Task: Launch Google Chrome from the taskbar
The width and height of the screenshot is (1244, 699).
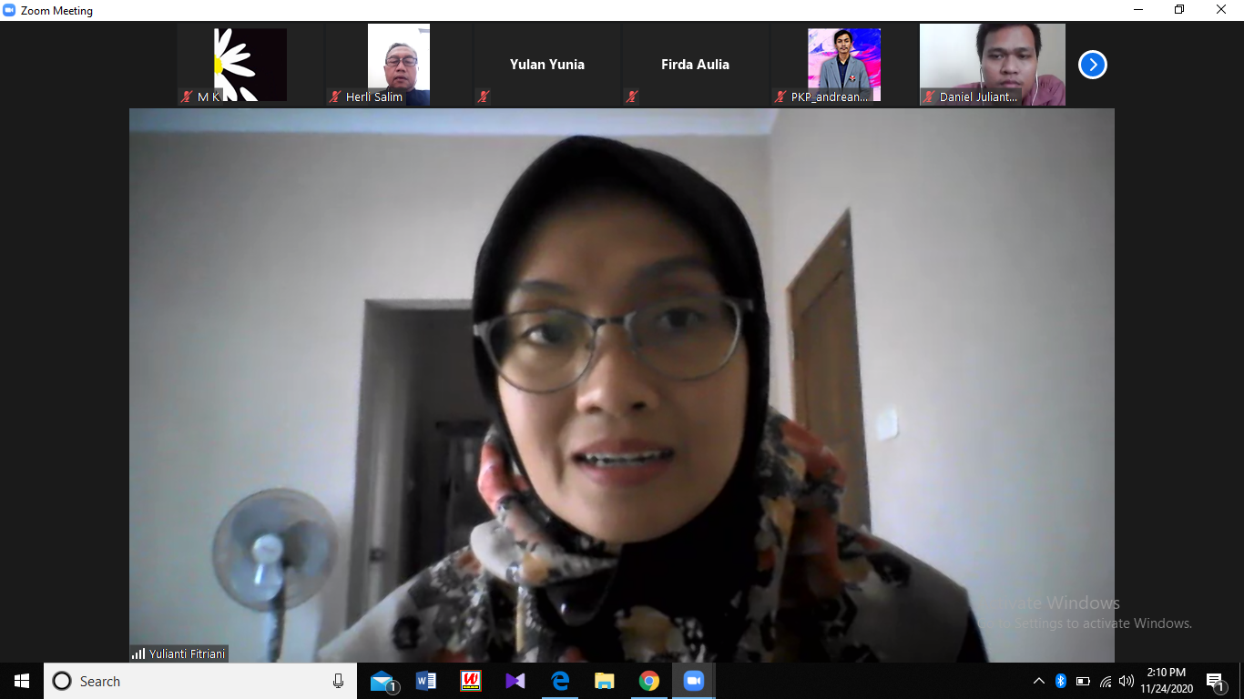Action: click(x=649, y=681)
